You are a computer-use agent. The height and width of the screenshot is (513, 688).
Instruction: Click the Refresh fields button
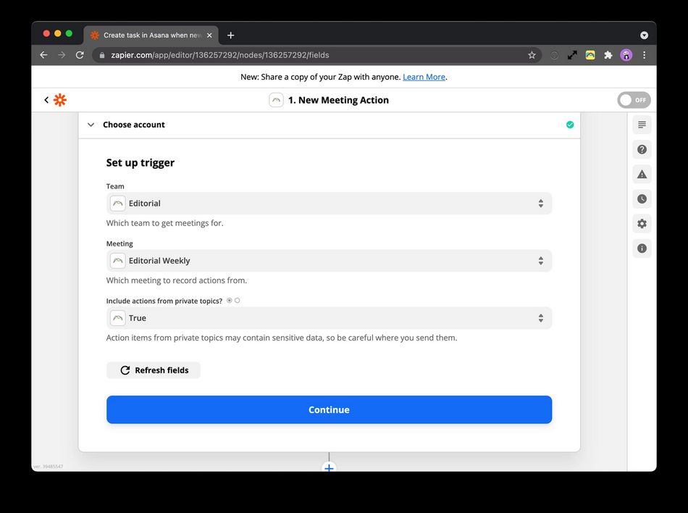154,370
